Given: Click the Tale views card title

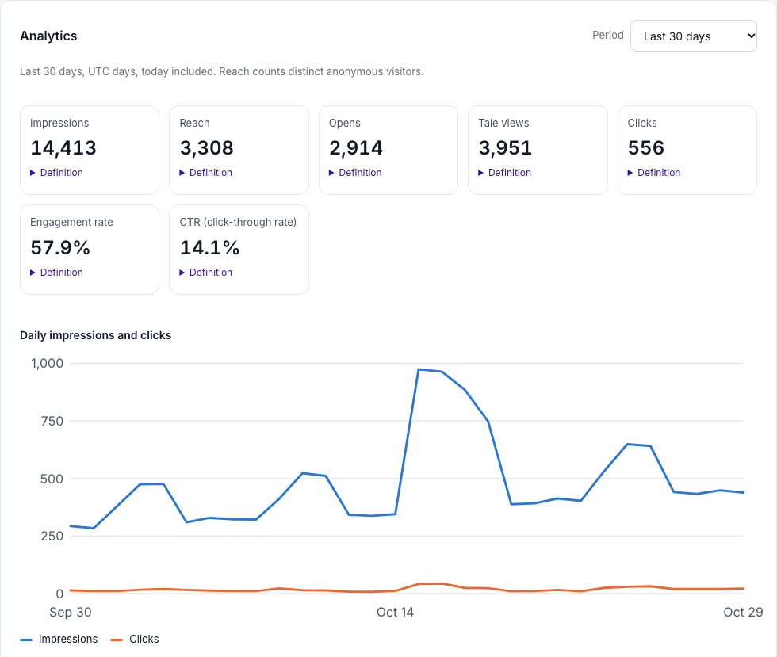Looking at the screenshot, I should [x=503, y=123].
